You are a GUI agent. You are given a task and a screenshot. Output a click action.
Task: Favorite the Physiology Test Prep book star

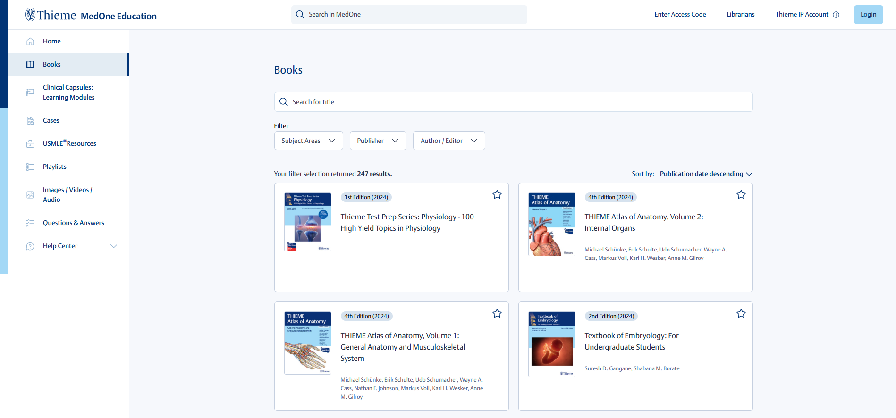point(497,194)
